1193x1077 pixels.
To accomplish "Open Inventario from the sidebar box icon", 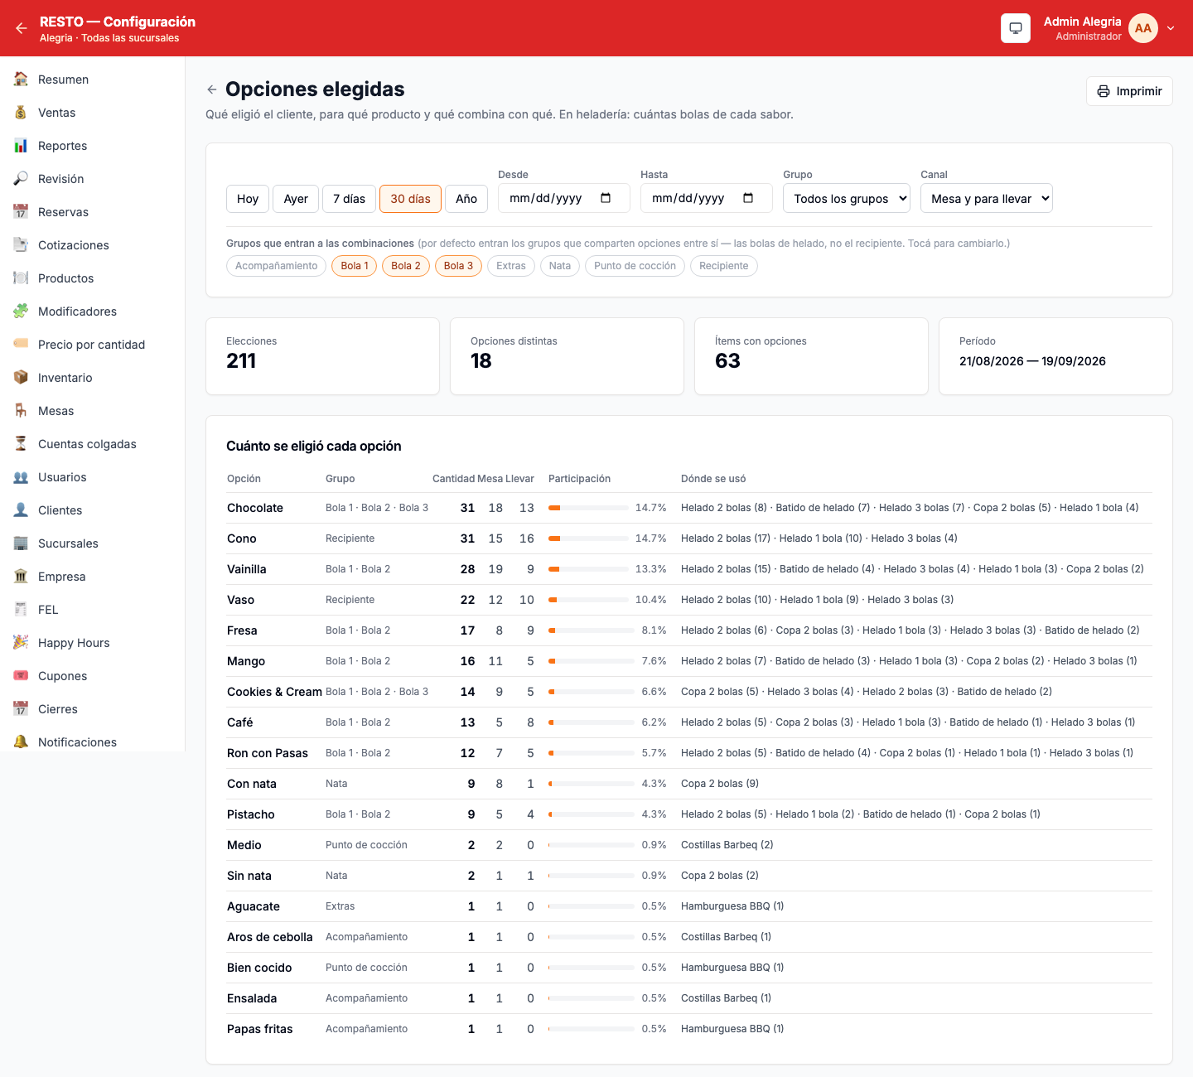I will [x=21, y=378].
